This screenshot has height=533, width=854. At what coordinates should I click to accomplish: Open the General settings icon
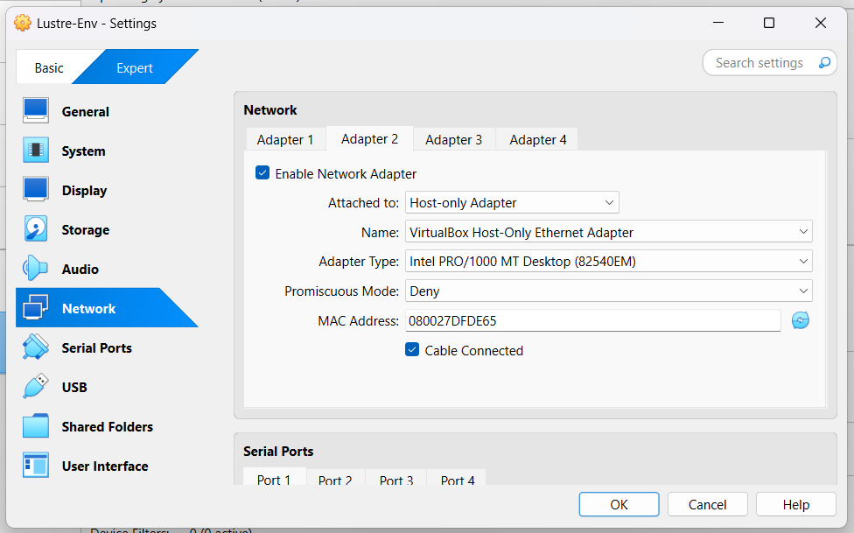coord(36,111)
